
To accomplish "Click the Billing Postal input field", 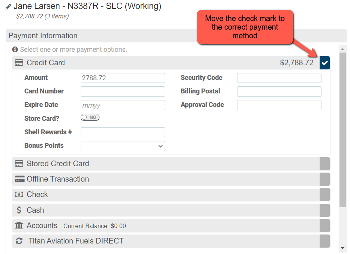I will tap(279, 92).
